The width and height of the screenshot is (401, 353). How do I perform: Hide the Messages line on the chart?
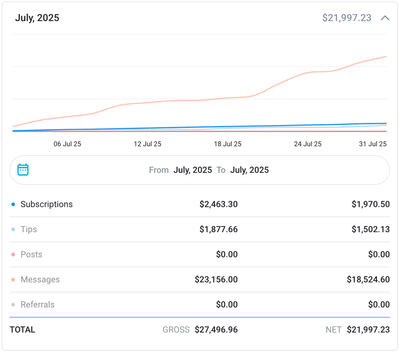[x=40, y=279]
